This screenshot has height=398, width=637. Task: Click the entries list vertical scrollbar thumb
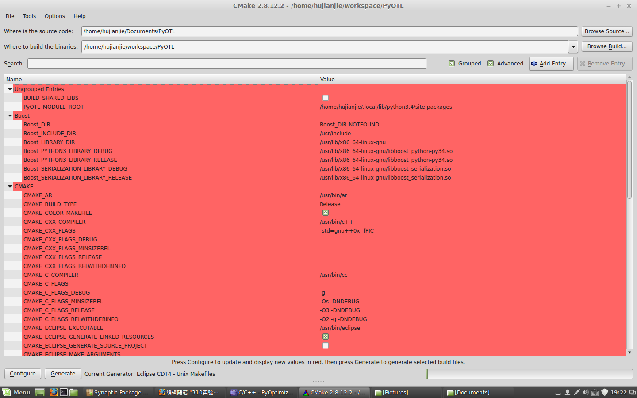[629, 139]
